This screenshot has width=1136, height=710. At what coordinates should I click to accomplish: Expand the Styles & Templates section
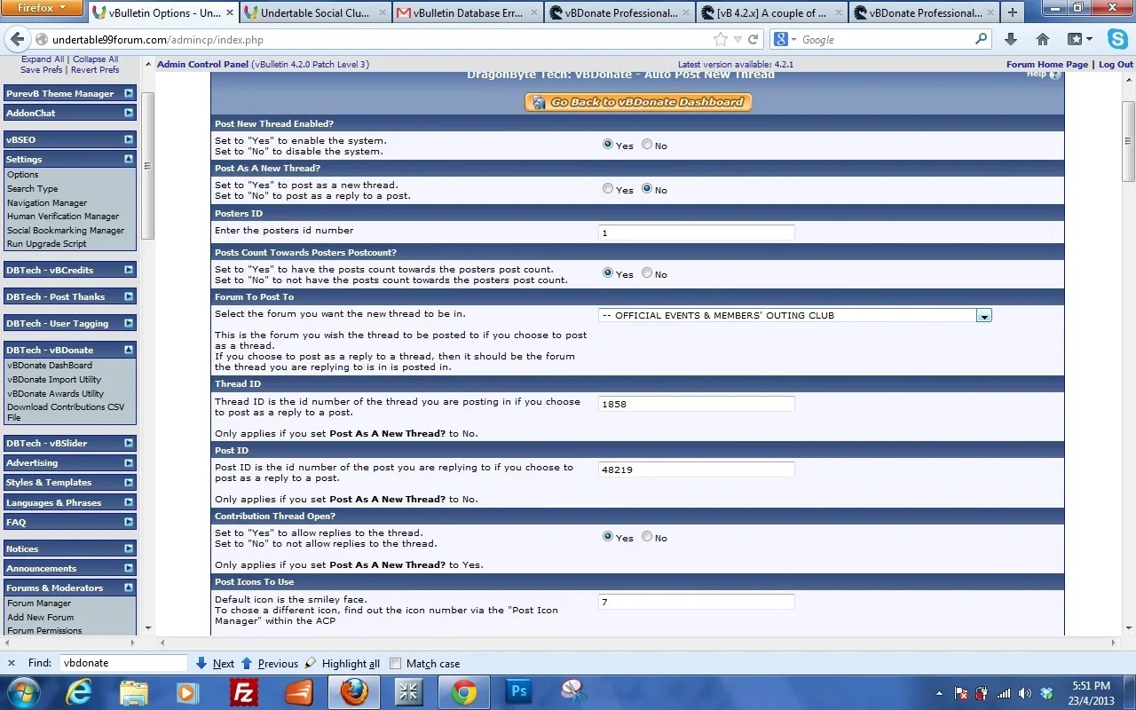[x=129, y=482]
